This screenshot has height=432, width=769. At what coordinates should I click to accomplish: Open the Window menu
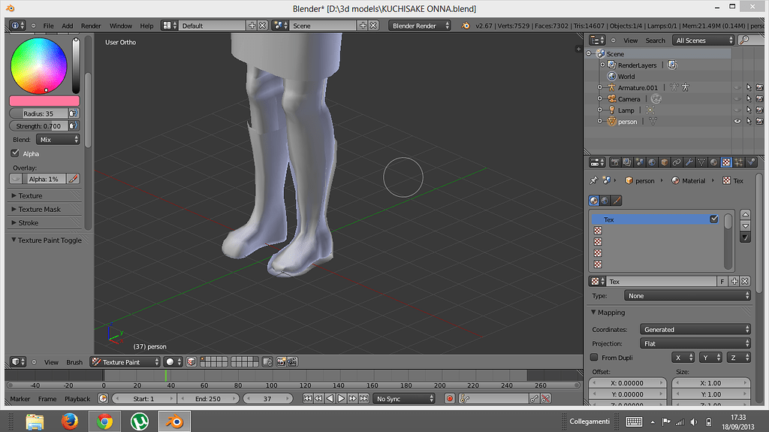pos(121,26)
